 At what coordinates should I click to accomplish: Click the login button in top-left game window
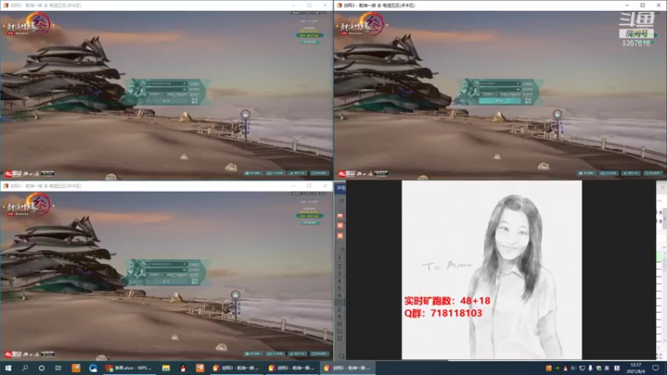point(166,101)
